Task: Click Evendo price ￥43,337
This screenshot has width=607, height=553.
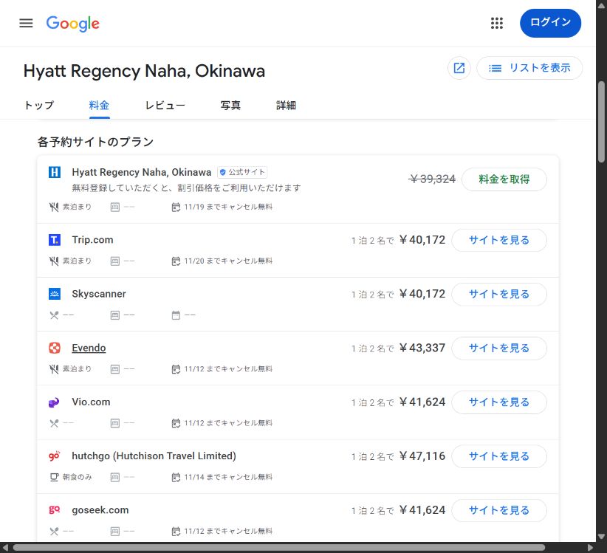Action: click(422, 348)
